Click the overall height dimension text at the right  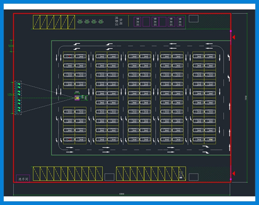tap(246, 98)
